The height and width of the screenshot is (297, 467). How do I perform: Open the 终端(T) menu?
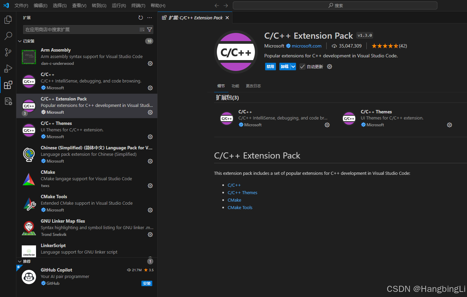pyautogui.click(x=138, y=5)
